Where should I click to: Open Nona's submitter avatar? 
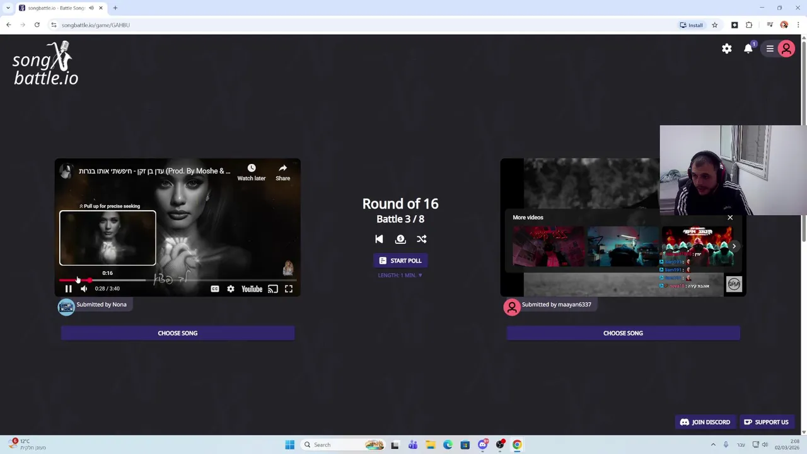pos(66,306)
